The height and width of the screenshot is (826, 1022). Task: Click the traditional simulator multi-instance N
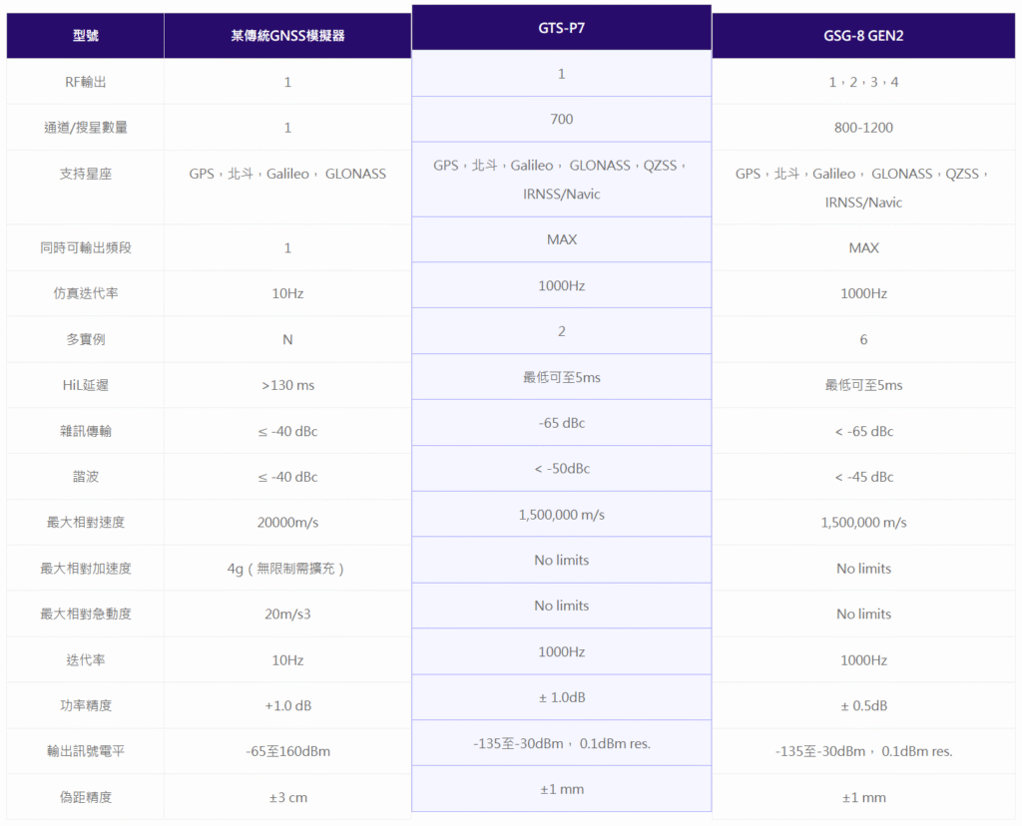[x=287, y=339]
